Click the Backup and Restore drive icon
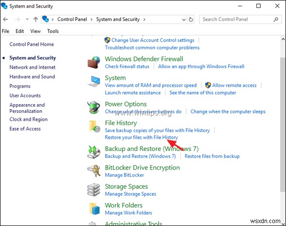 (x=94, y=152)
